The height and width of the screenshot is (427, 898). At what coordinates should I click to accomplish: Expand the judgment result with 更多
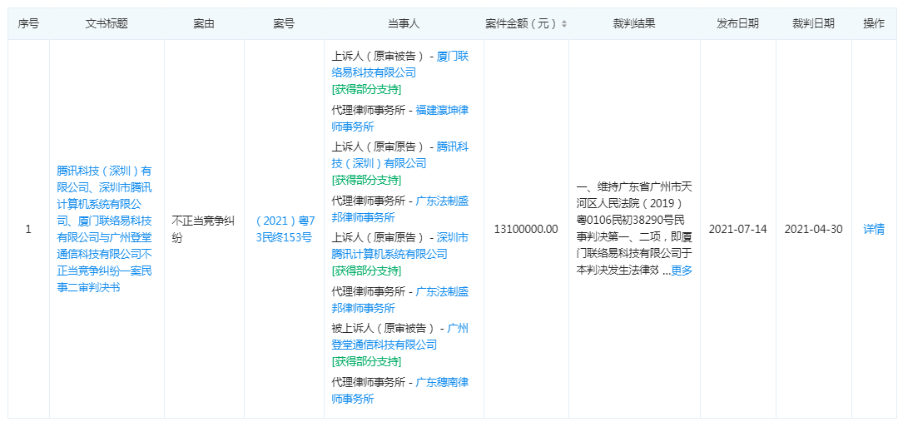pyautogui.click(x=682, y=271)
